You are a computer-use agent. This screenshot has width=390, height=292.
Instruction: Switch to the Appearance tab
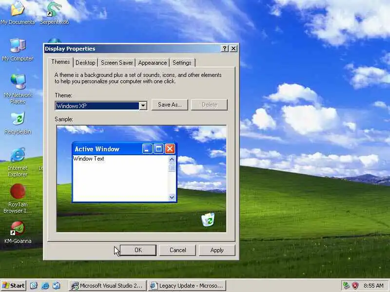(x=153, y=63)
